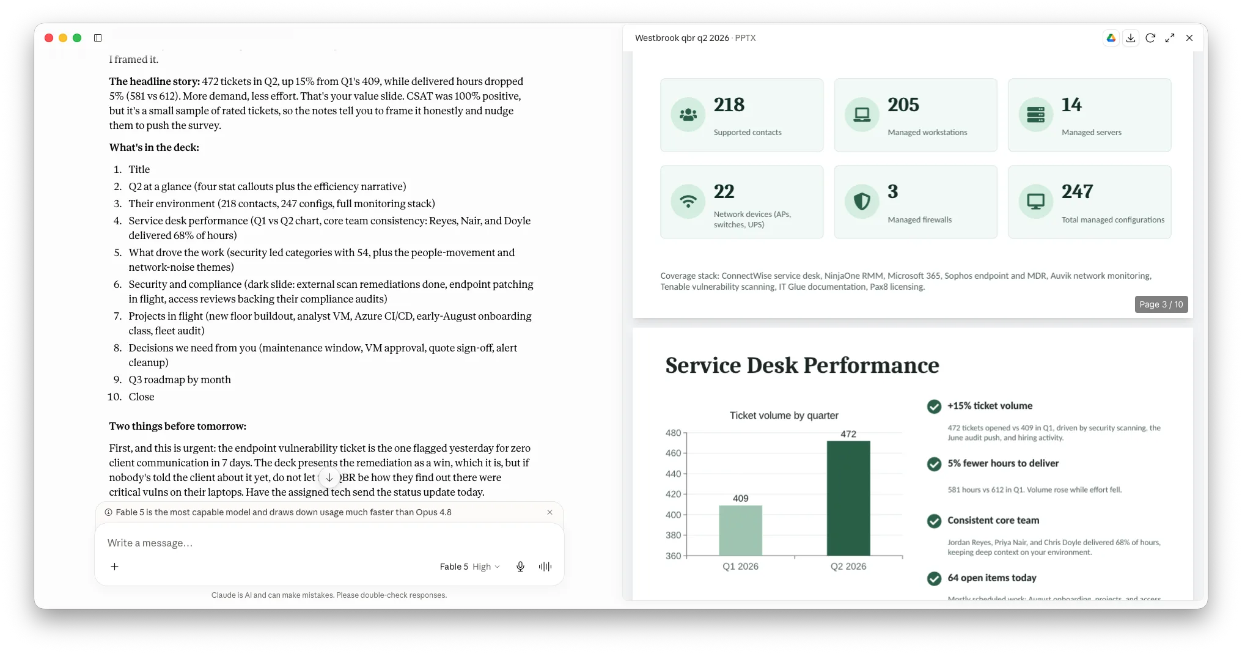Click the 218 supported contacts value
This screenshot has width=1242, height=654.
pyautogui.click(x=729, y=105)
